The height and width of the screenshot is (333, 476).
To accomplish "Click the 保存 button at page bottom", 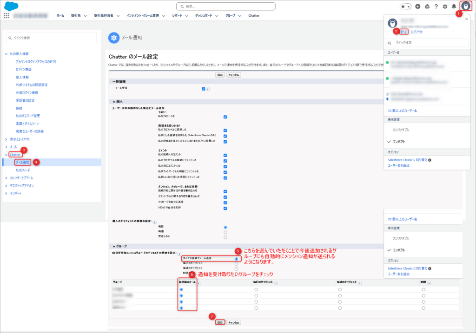I will pos(220,322).
